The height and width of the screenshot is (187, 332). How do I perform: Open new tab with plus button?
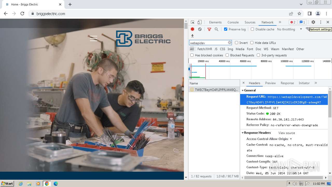tap(70, 4)
